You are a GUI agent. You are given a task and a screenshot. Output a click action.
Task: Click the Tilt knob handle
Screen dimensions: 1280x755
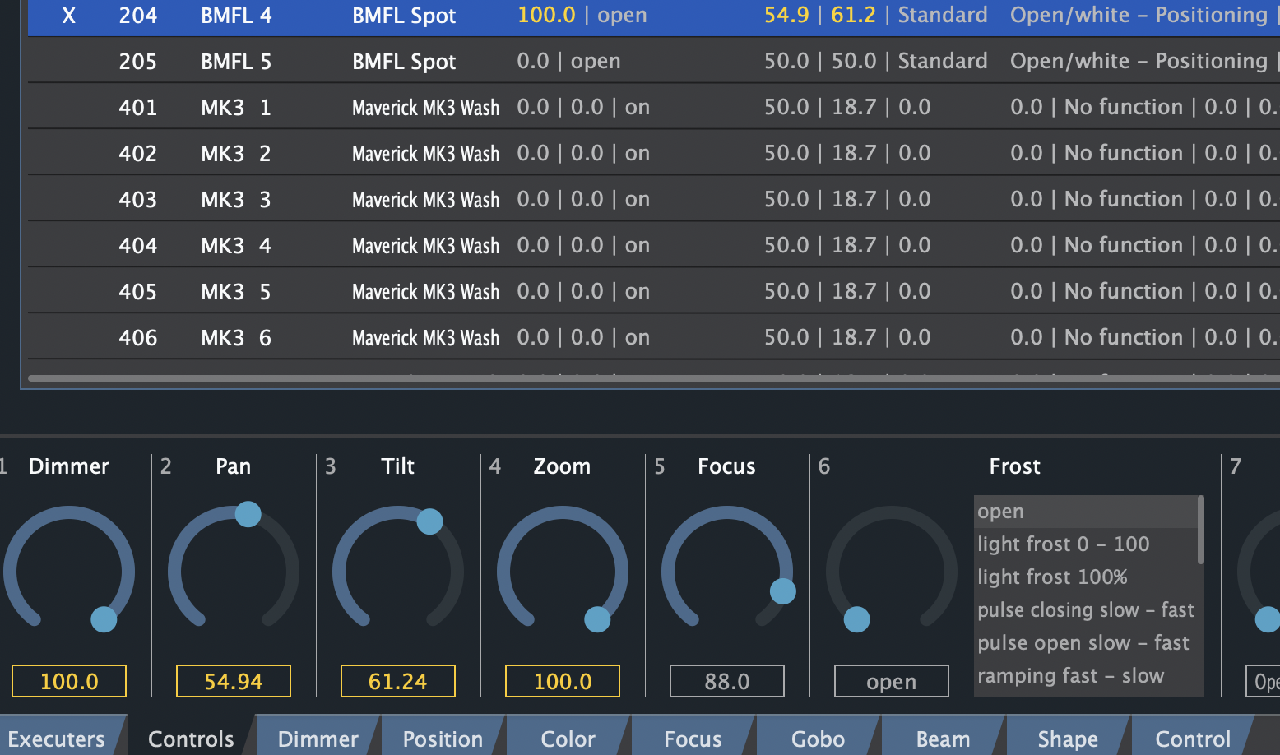coord(429,521)
